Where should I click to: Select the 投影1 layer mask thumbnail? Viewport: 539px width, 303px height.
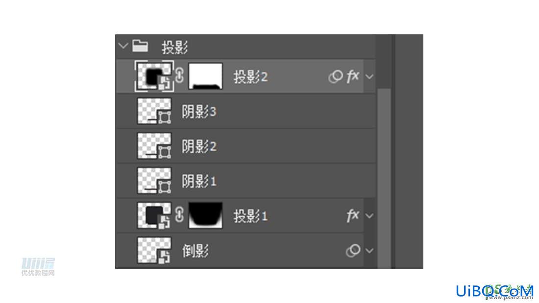(x=206, y=215)
